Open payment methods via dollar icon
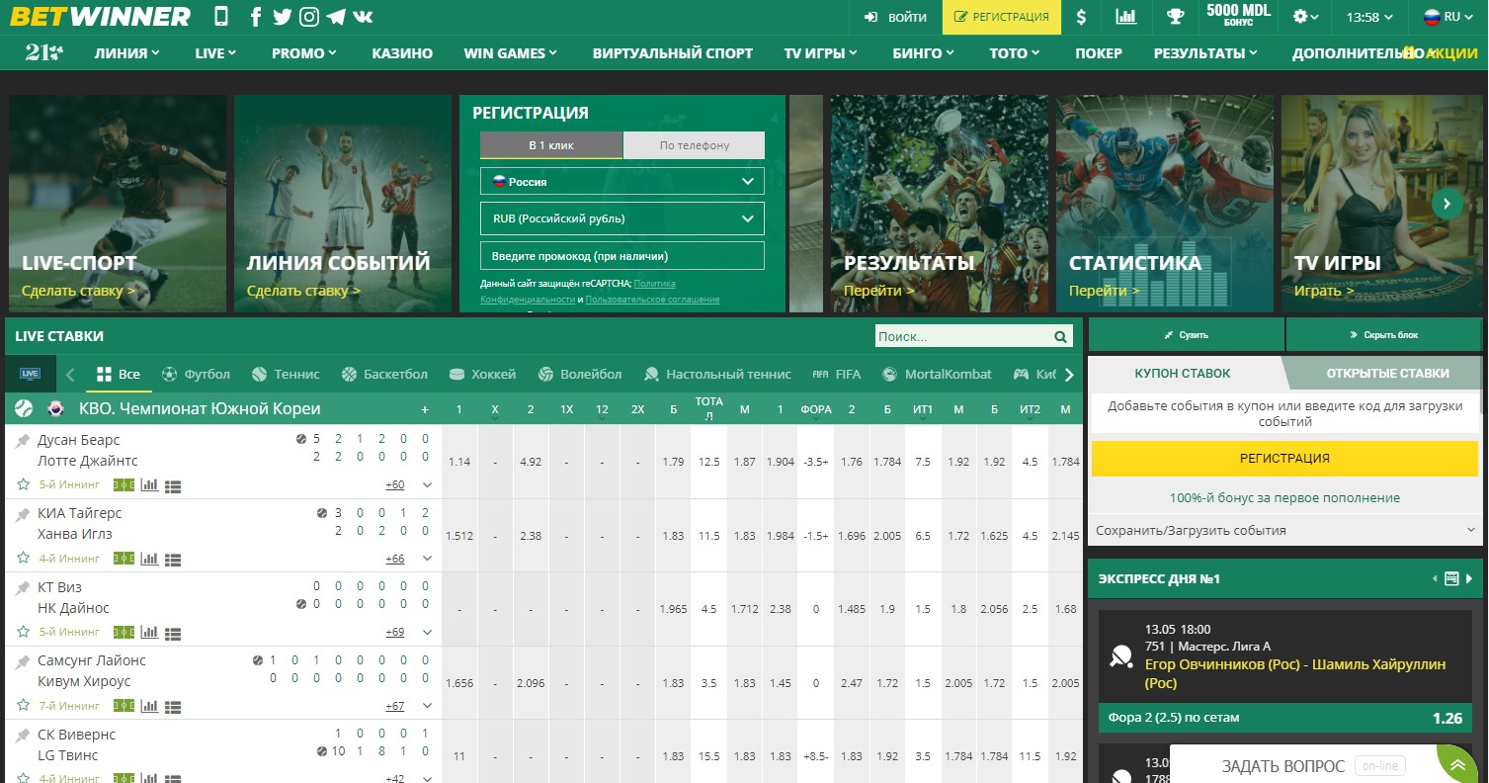The width and height of the screenshot is (1489, 783). coord(1080,17)
